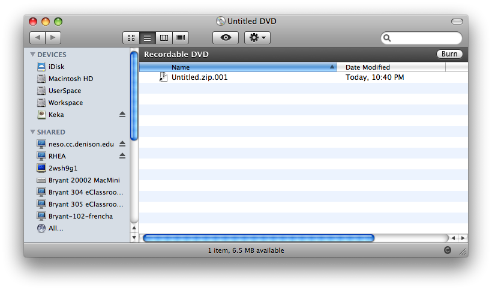Image resolution: width=492 pixels, height=290 pixels.
Task: Open the Macintosh HD drive icon
Action: coord(41,79)
